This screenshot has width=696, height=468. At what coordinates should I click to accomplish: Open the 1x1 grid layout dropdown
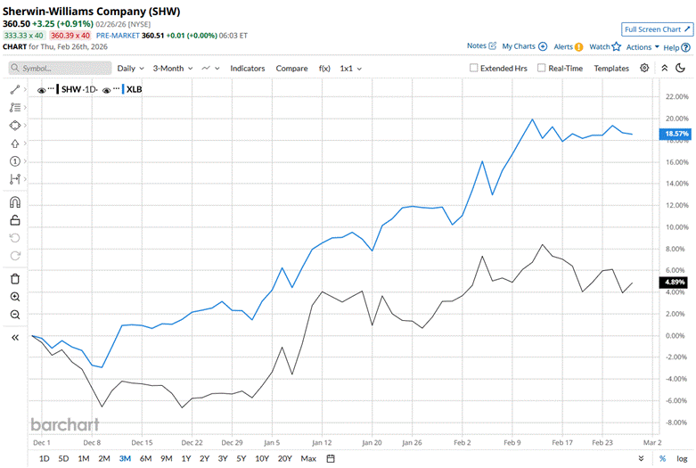pyautogui.click(x=350, y=69)
